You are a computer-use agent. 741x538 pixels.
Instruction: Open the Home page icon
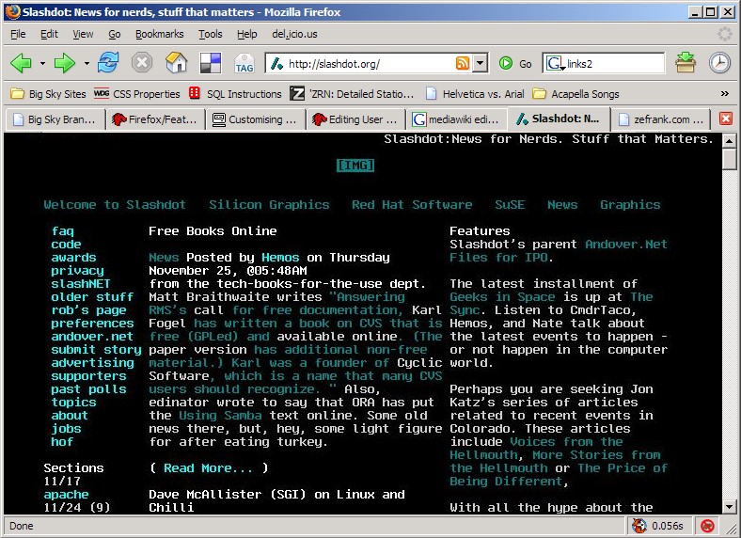tap(176, 62)
